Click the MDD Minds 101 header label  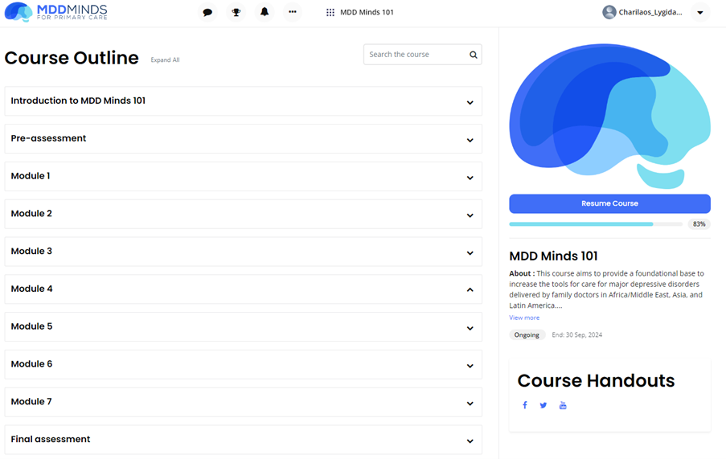(x=367, y=13)
